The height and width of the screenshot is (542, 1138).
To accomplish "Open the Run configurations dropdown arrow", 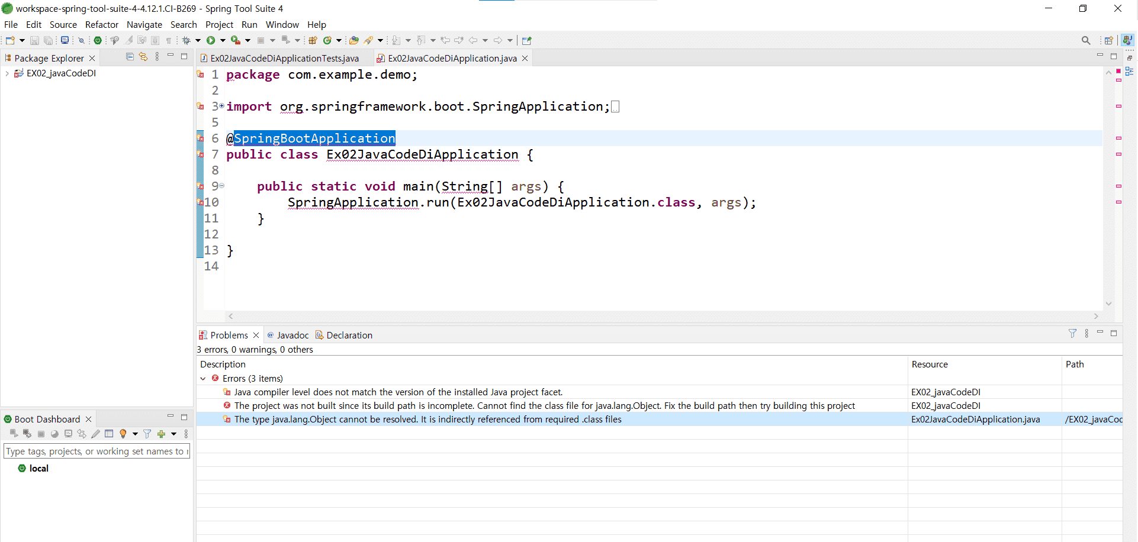I will pyautogui.click(x=223, y=40).
